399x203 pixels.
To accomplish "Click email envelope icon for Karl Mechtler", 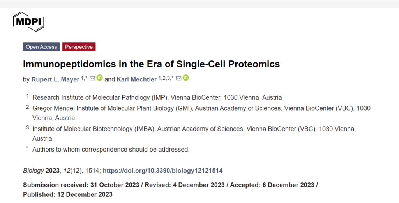I will point(178,78).
